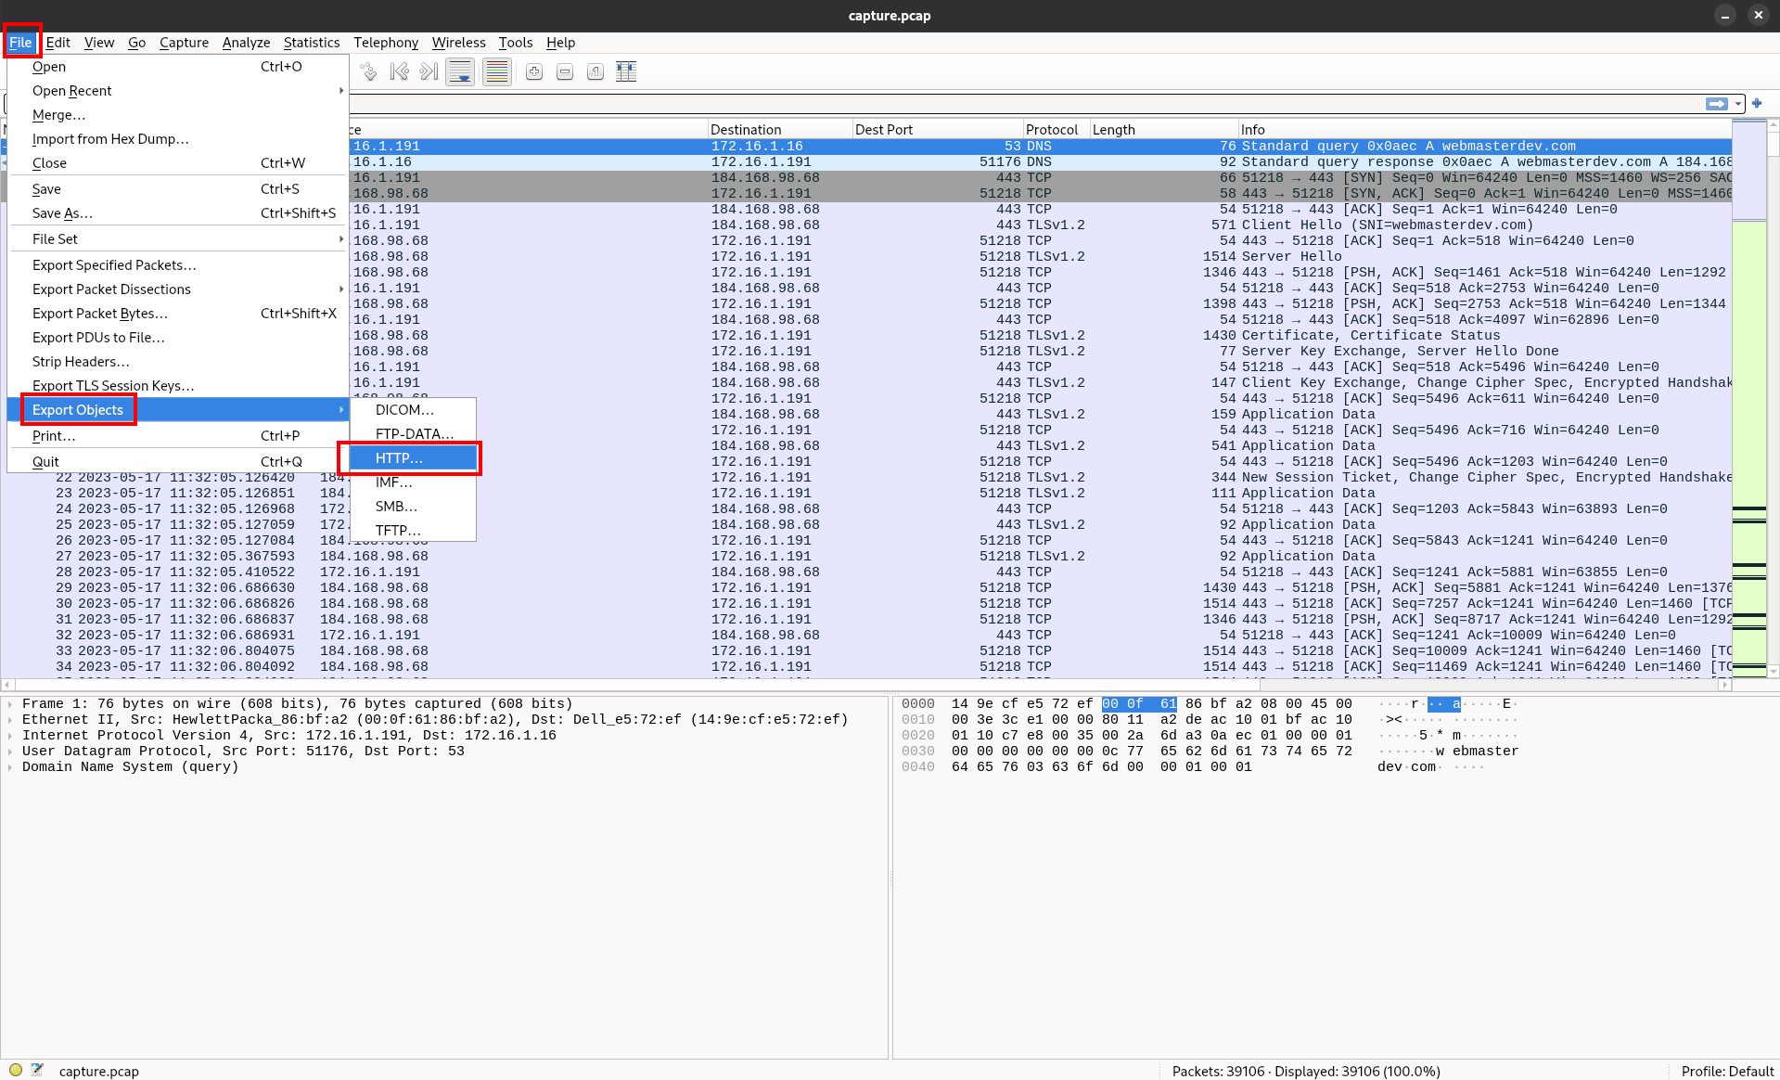Image resolution: width=1780 pixels, height=1080 pixels.
Task: Expand the Open Recent submenu
Action: 178,91
